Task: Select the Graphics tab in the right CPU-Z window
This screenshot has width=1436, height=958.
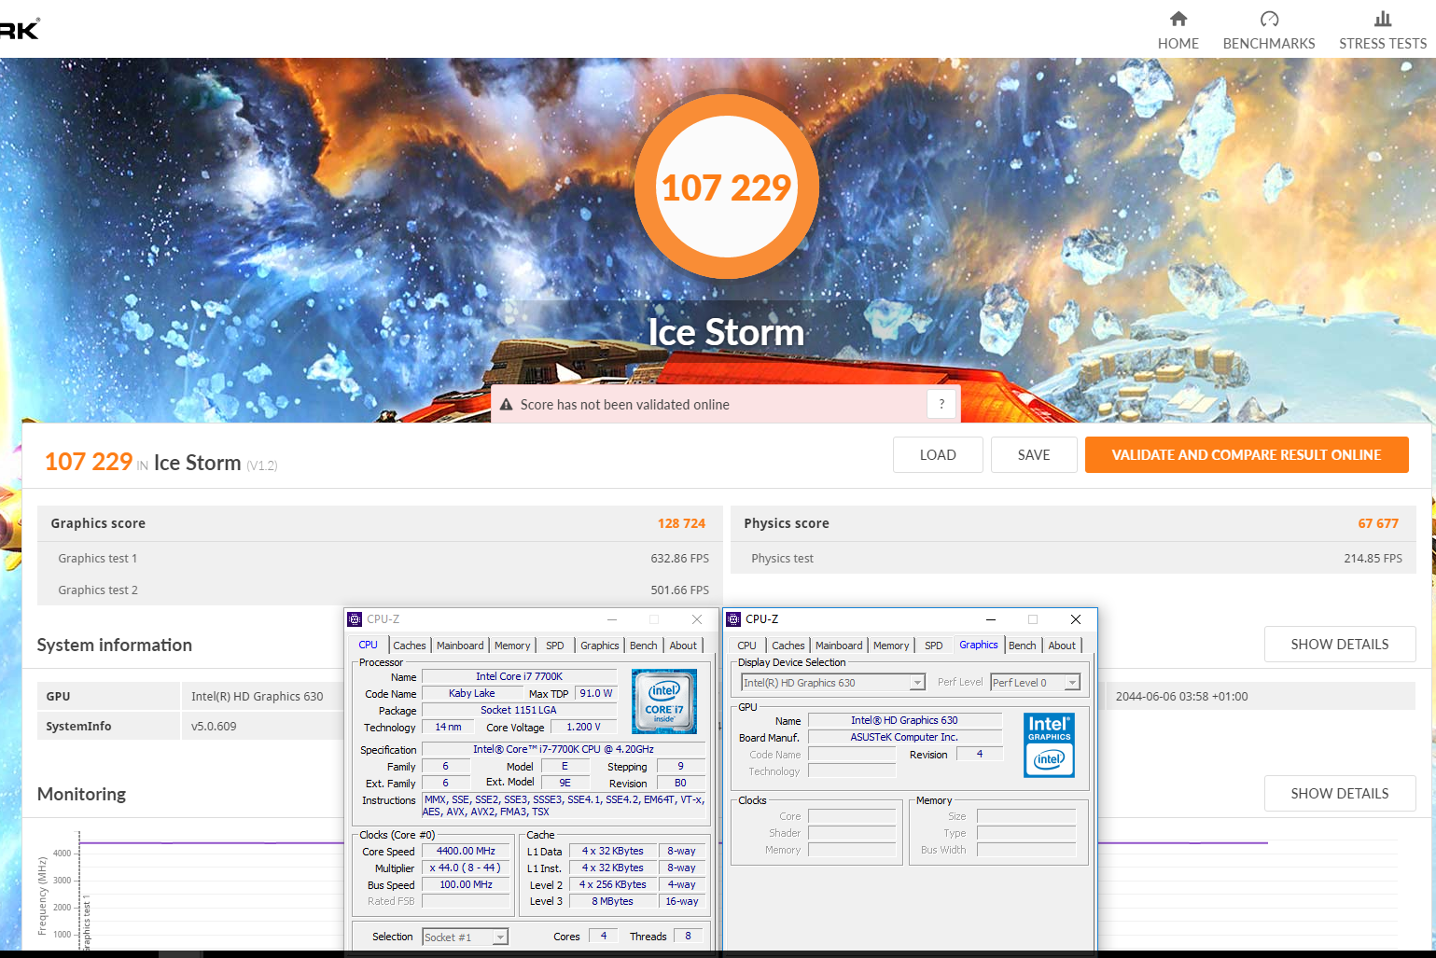Action: click(x=979, y=645)
